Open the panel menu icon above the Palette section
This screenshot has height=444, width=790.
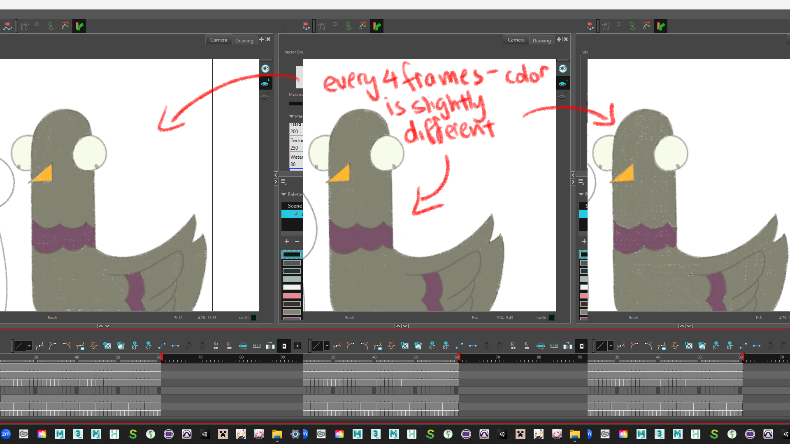tap(283, 181)
